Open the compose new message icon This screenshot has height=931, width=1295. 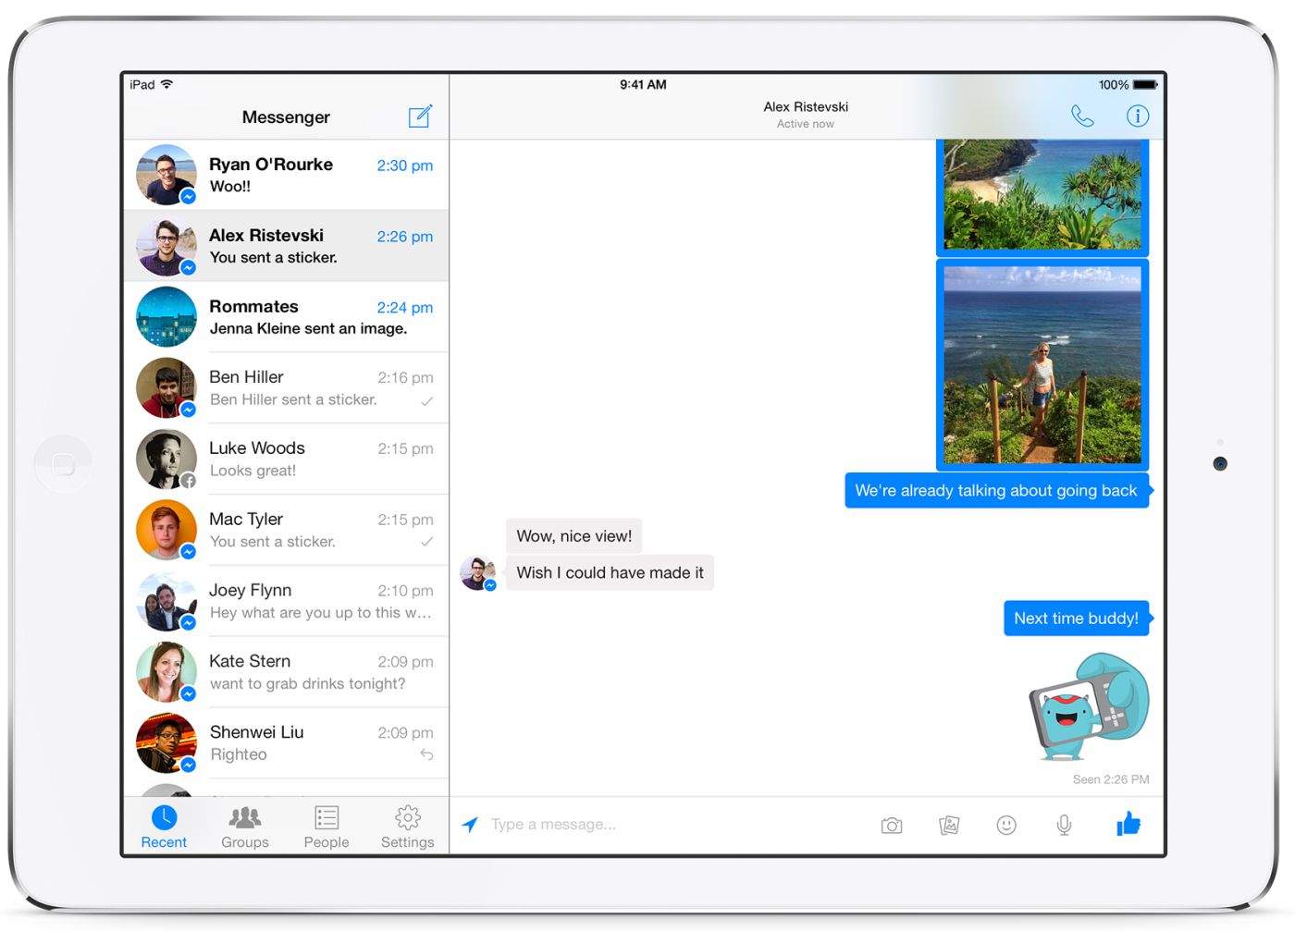(420, 116)
